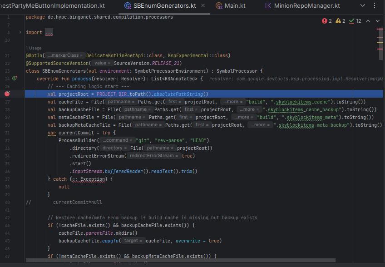The width and height of the screenshot is (385, 267).
Task: Show the hidden tabs dropdown list
Action: (363, 5)
